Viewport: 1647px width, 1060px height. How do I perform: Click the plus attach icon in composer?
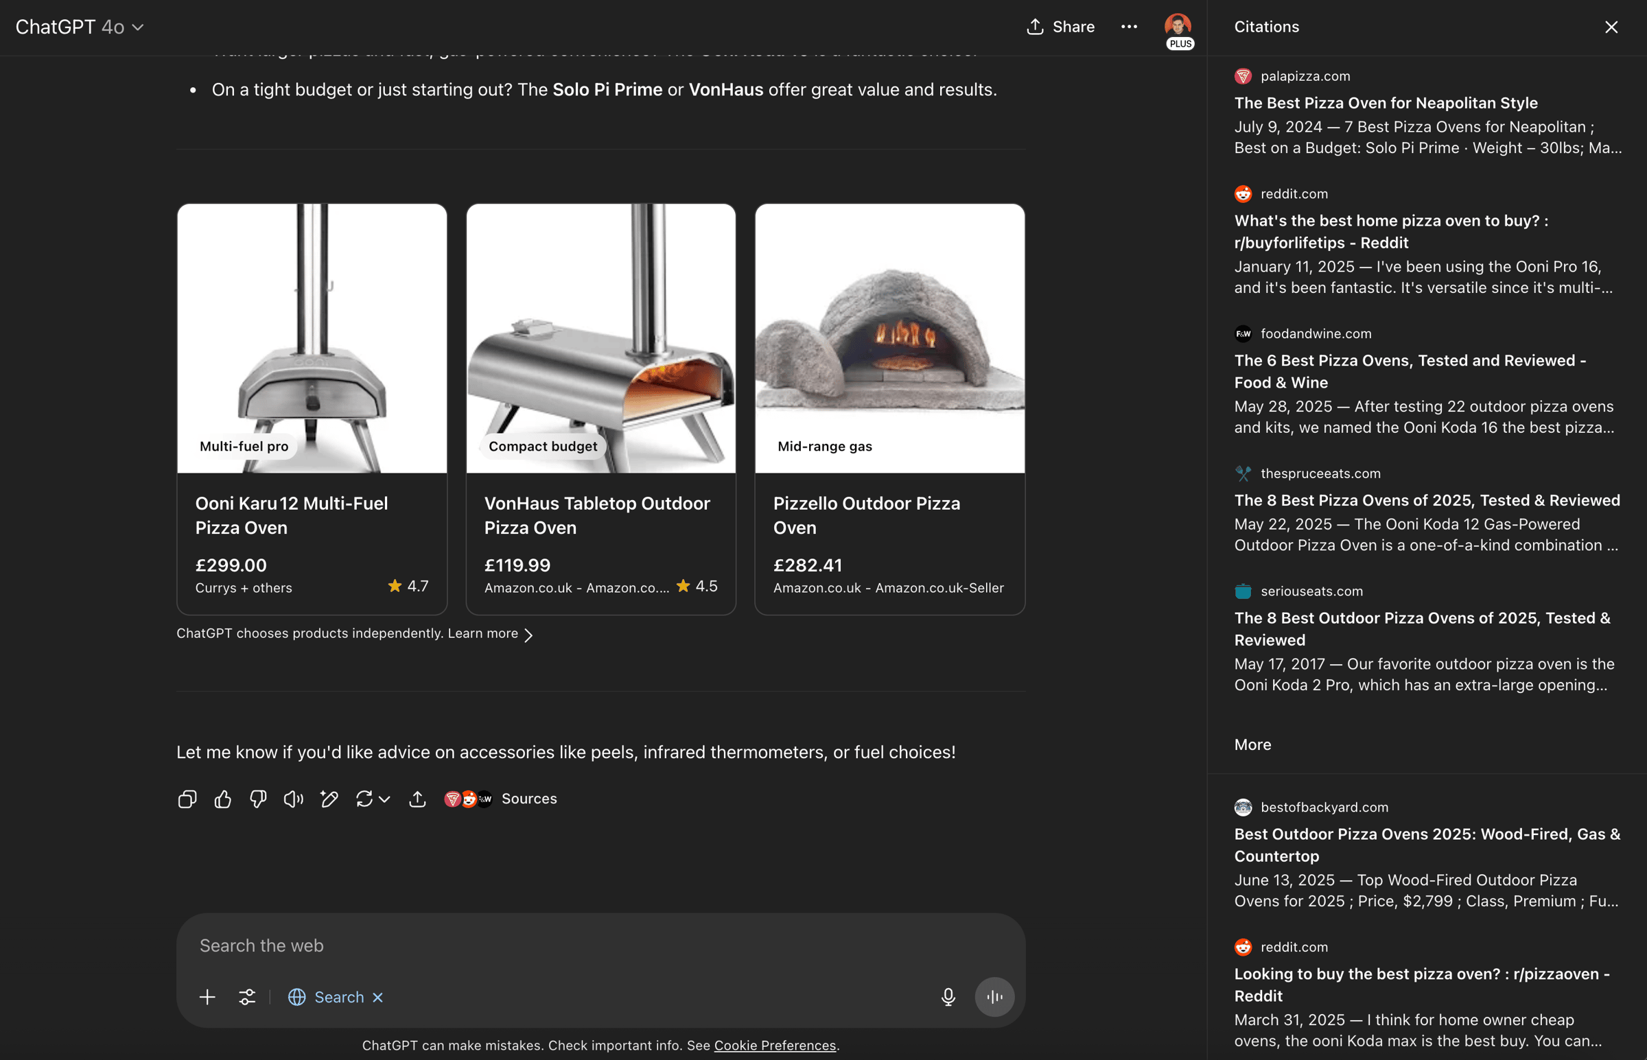[x=207, y=997]
